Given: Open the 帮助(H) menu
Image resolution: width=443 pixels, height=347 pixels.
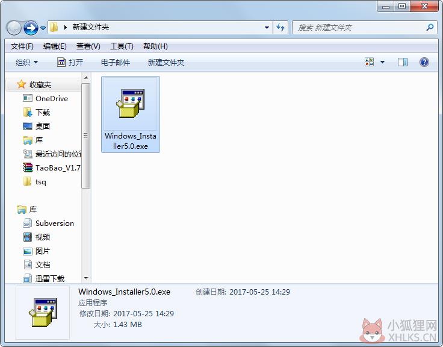Looking at the screenshot, I should pos(155,46).
